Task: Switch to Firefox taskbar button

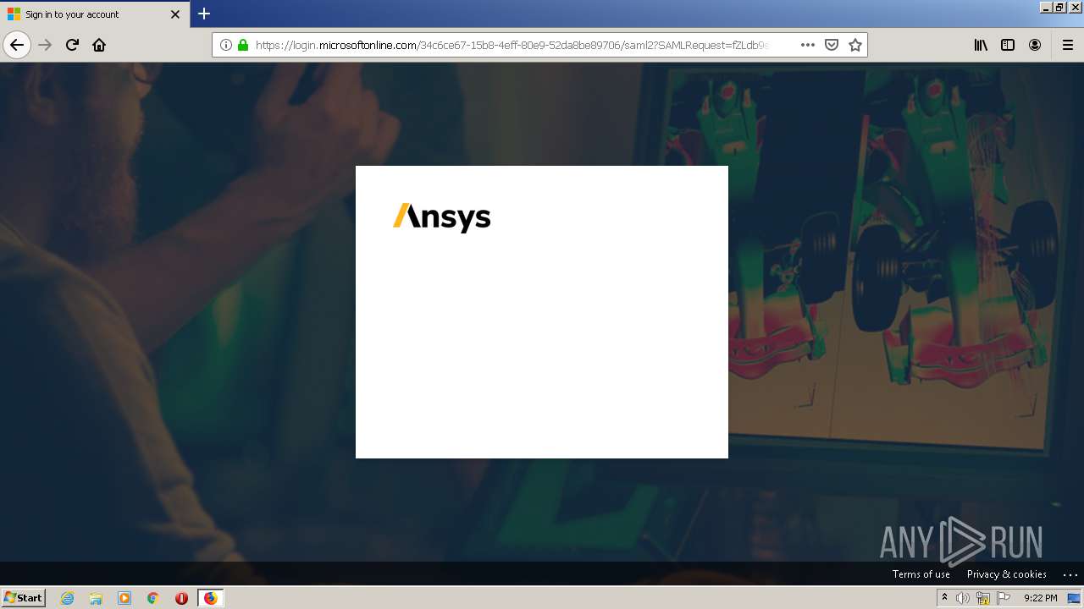Action: pos(210,598)
